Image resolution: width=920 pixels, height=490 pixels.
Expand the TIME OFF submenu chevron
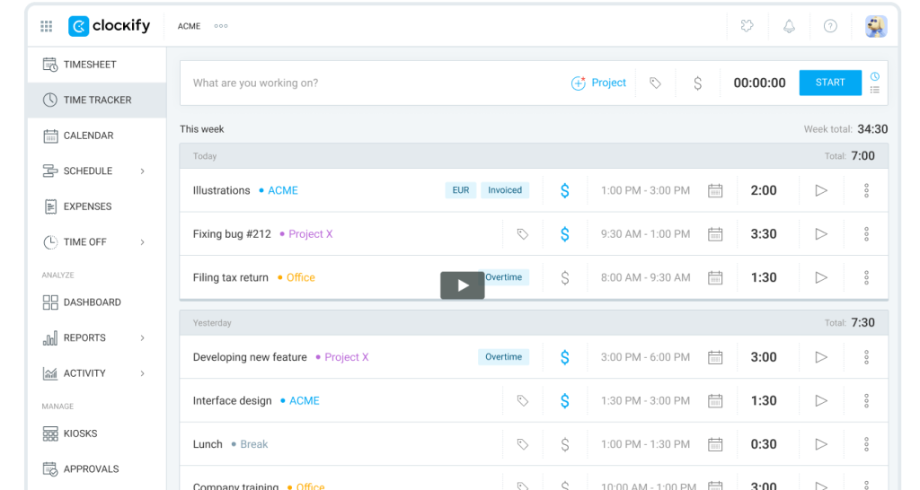pyautogui.click(x=143, y=242)
